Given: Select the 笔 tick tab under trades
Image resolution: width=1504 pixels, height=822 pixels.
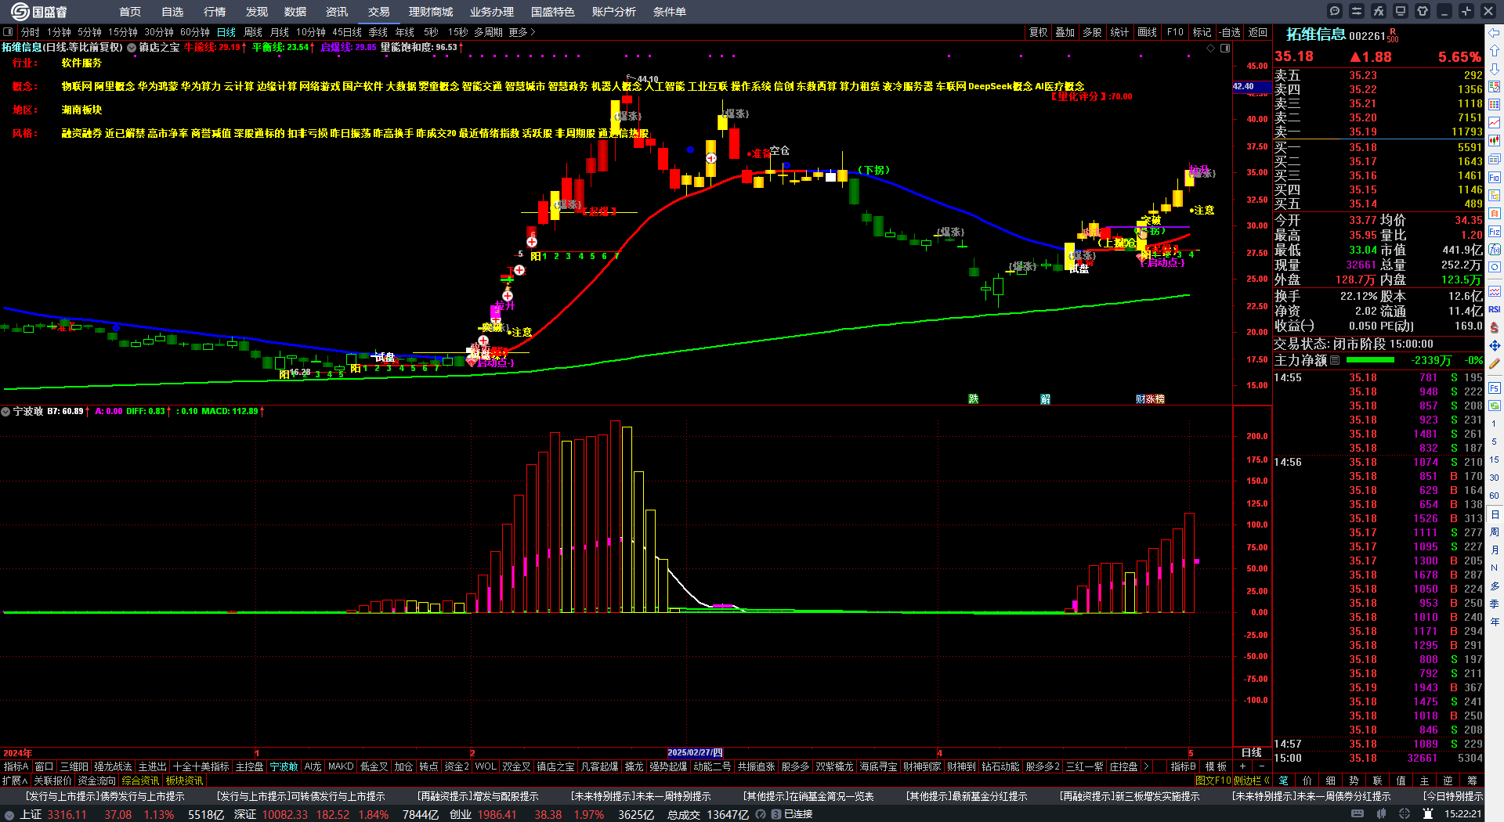Looking at the screenshot, I should 1283,781.
